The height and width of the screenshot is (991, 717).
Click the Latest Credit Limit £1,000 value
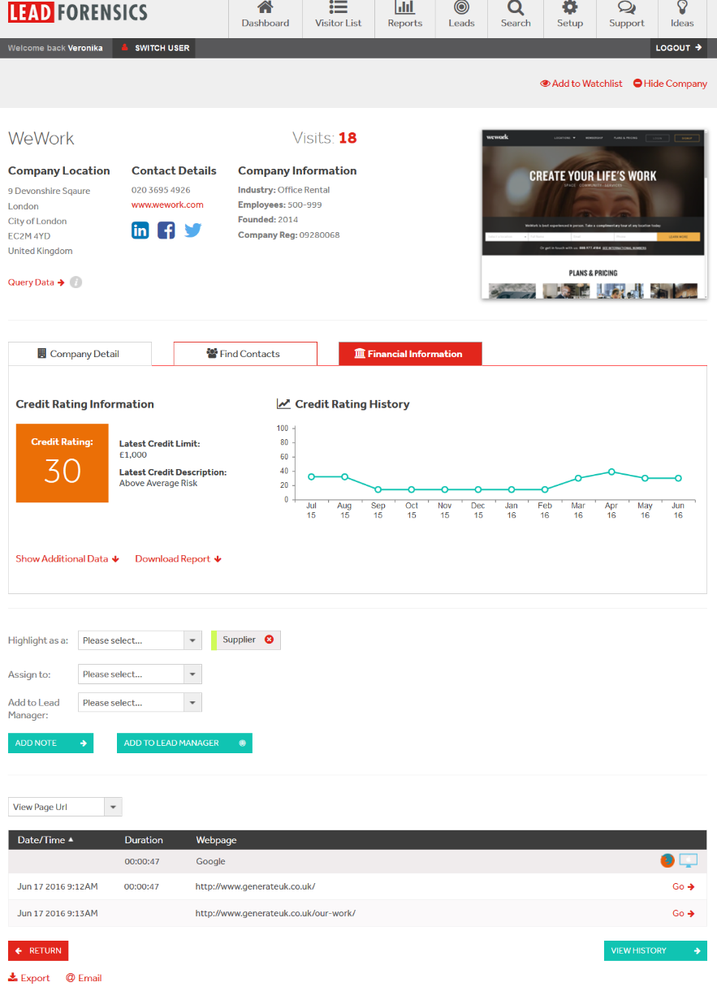point(133,455)
